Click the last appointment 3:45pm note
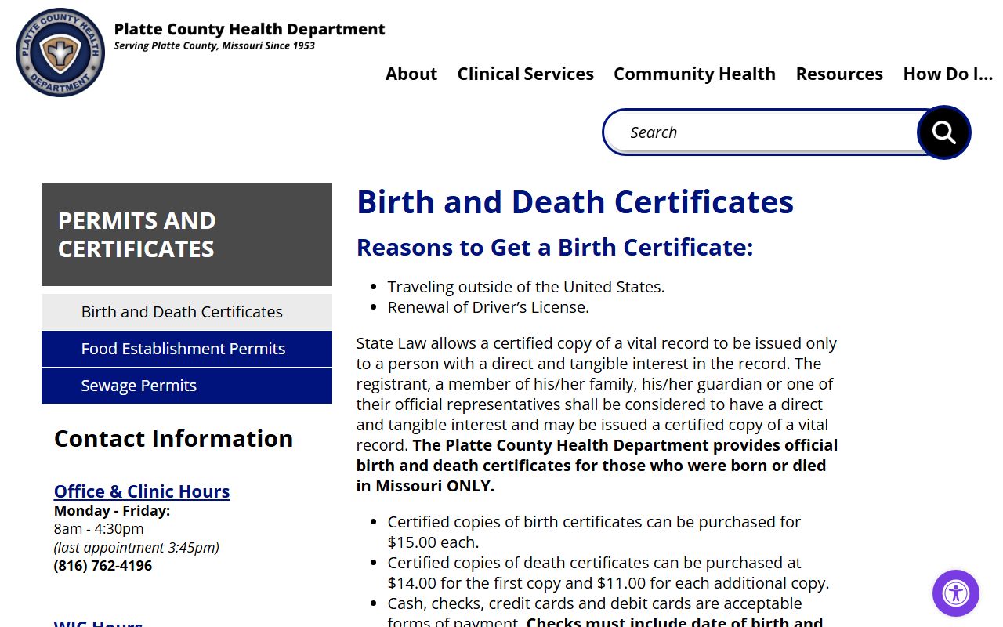Viewport: 1003px width, 627px height. pyautogui.click(x=136, y=547)
